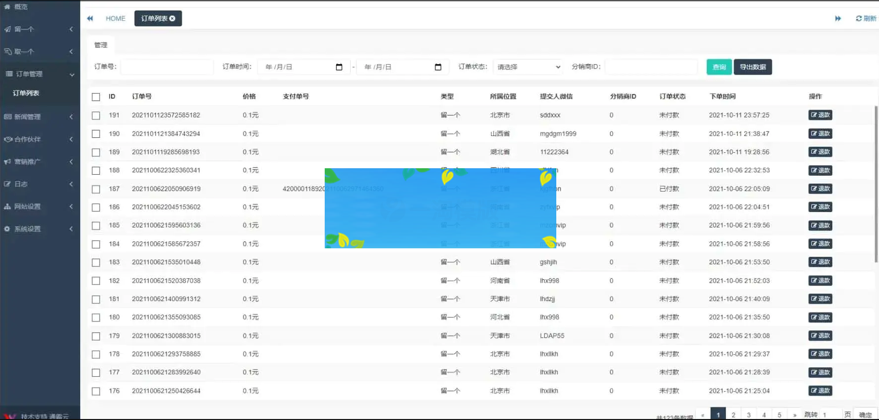Screen dimensions: 879x420
Task: Click the 营销推广 megaphone icon in sidebar
Action: pyautogui.click(x=7, y=162)
